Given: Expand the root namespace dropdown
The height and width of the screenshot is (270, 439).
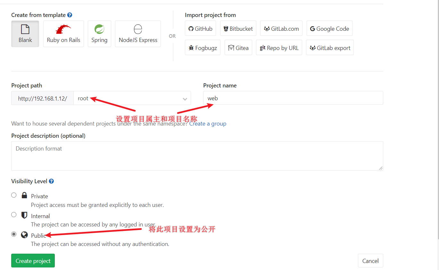Looking at the screenshot, I should click(x=132, y=98).
